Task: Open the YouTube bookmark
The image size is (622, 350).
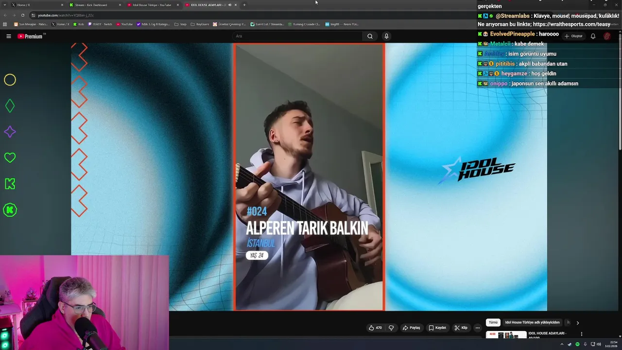Action: point(124,24)
